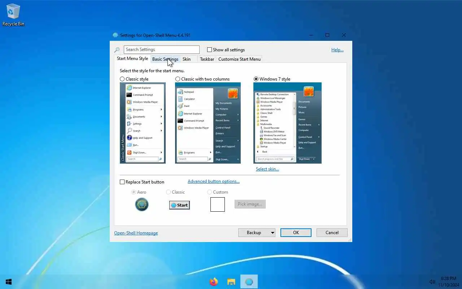Click the OK button
The image size is (462, 289).
tap(296, 233)
